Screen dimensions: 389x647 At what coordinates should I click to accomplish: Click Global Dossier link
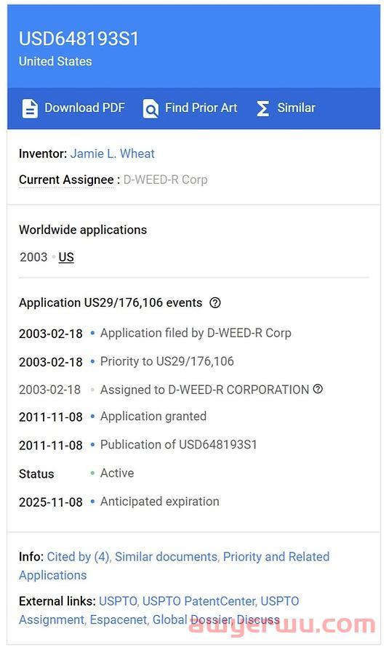(193, 620)
